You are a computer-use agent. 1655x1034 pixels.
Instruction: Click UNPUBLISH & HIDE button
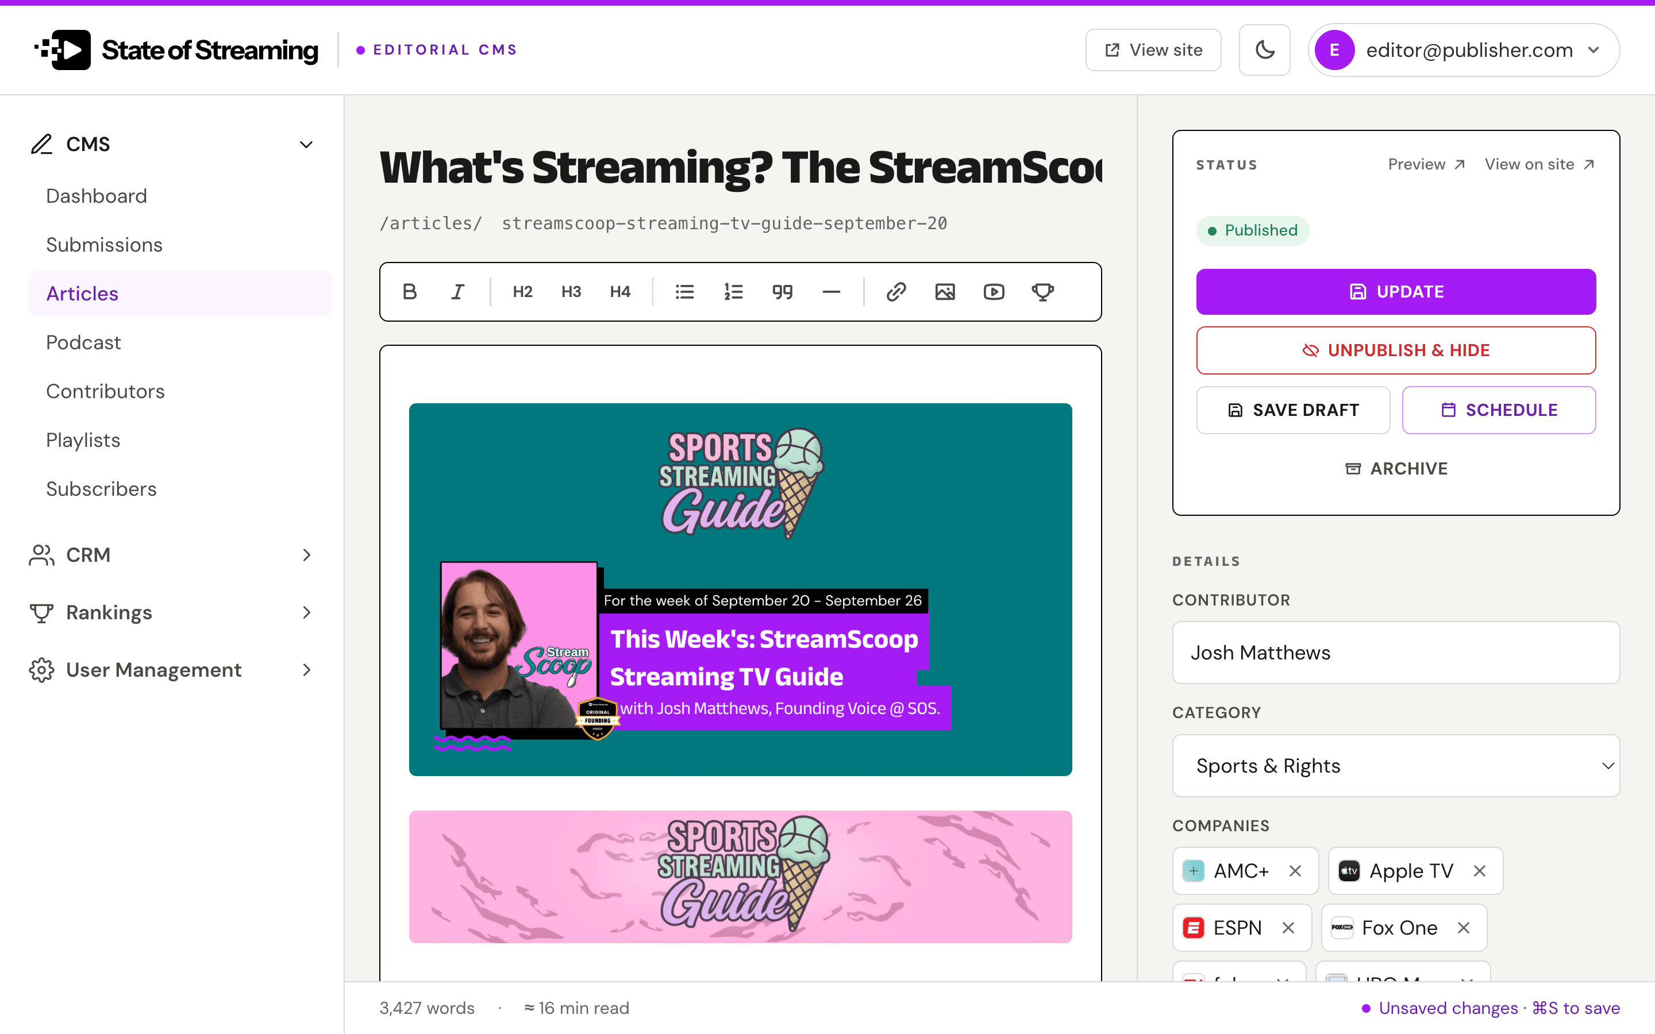point(1396,350)
